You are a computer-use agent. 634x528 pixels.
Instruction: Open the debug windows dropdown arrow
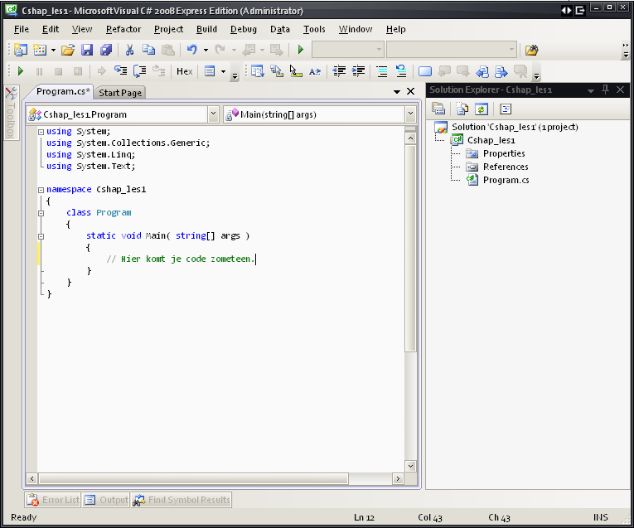click(223, 71)
